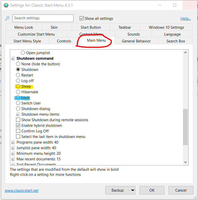198x200 pixels.
Task: Choose the Log off radio option
Action: pyautogui.click(x=18, y=81)
